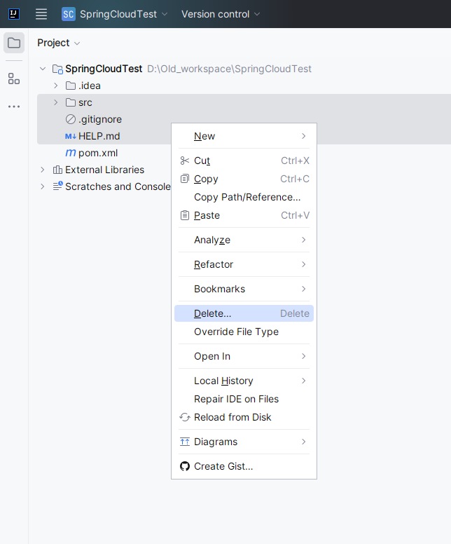Select Copy Path/Reference... menu entry
This screenshot has width=451, height=544.
(247, 197)
